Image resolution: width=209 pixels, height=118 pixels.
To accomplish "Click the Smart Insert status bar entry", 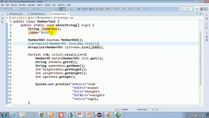I will click(142, 109).
